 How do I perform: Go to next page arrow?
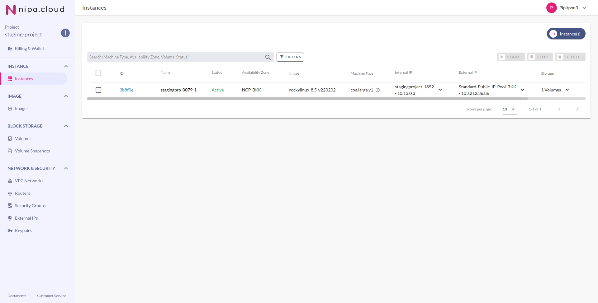point(577,109)
